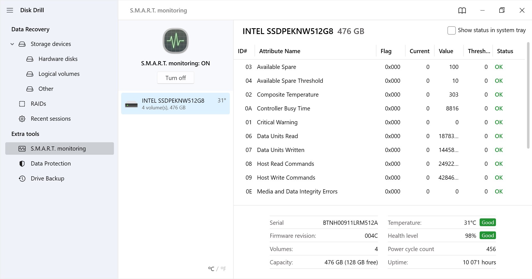Click the RAIDs icon
This screenshot has width=532, height=279.
click(22, 104)
